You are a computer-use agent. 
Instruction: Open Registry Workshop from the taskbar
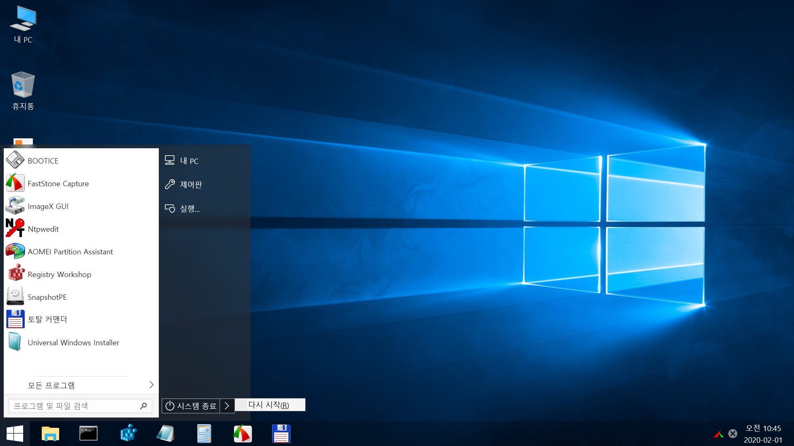click(129, 434)
